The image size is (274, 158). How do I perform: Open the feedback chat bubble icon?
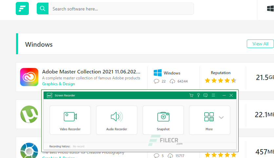[x=205, y=95]
